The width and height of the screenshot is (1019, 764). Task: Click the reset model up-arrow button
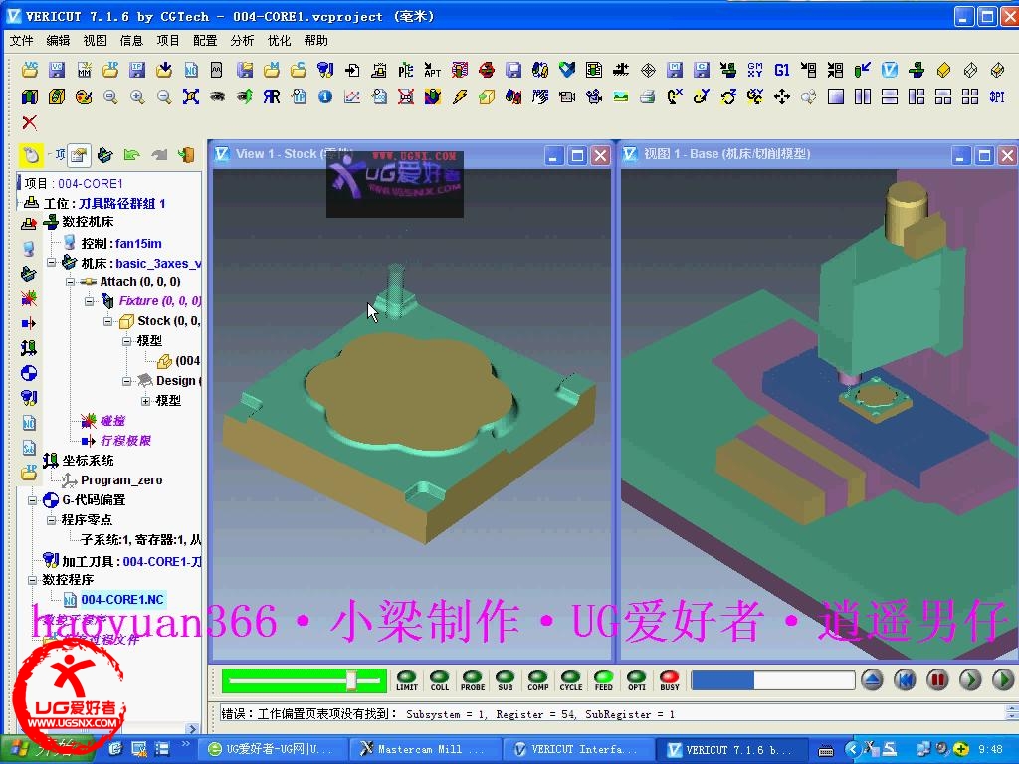click(872, 680)
